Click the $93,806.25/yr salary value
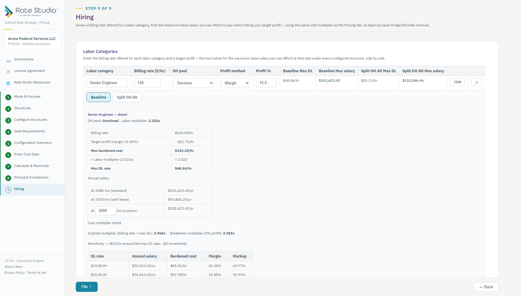Screen dimensions: 521x296 coord(180,200)
